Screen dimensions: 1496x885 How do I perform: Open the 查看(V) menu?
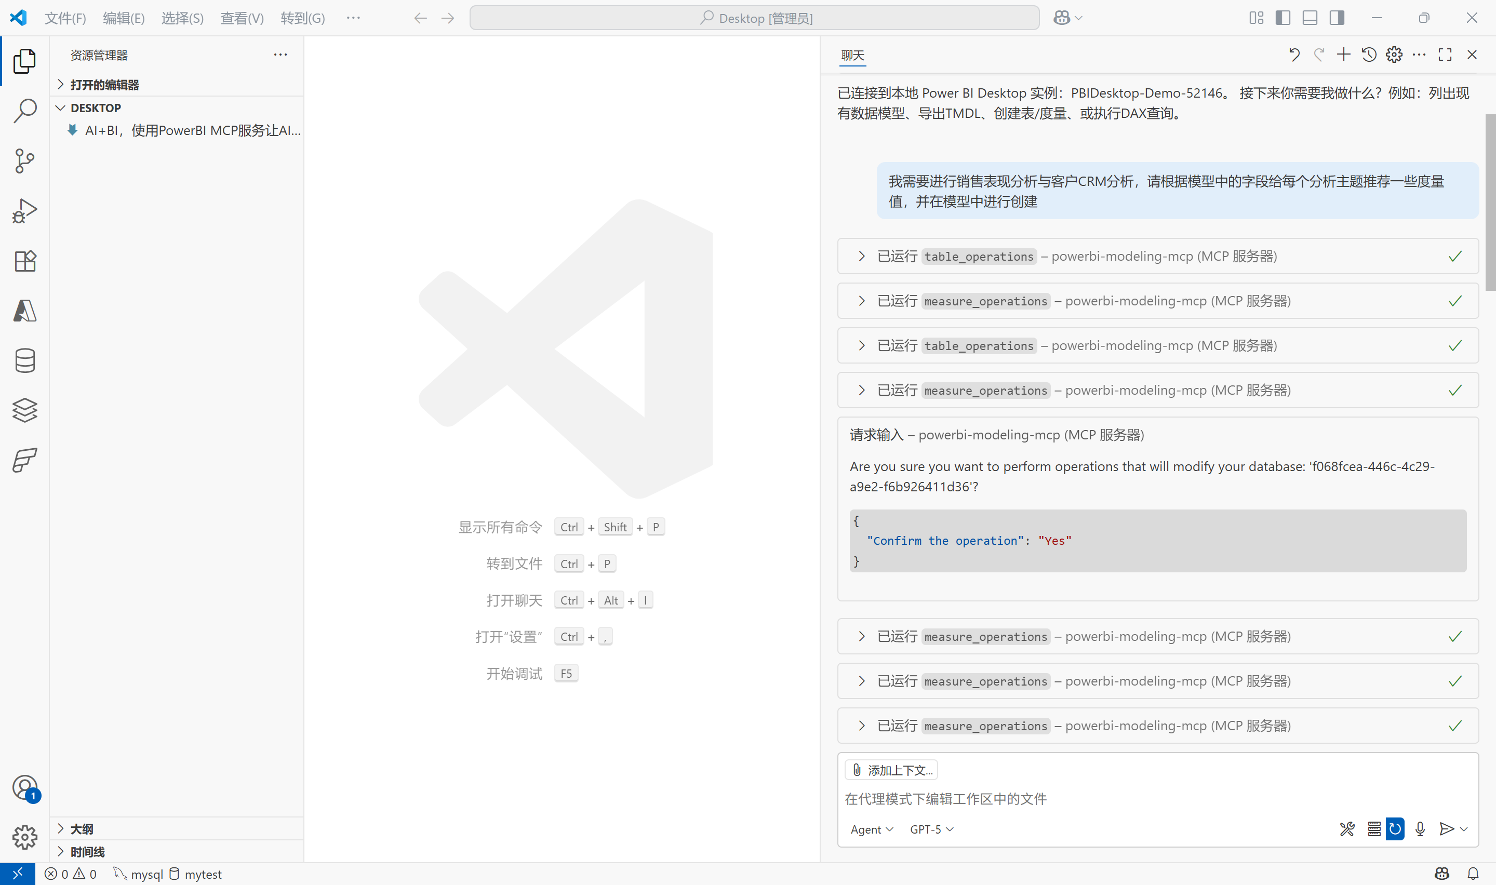(x=242, y=18)
